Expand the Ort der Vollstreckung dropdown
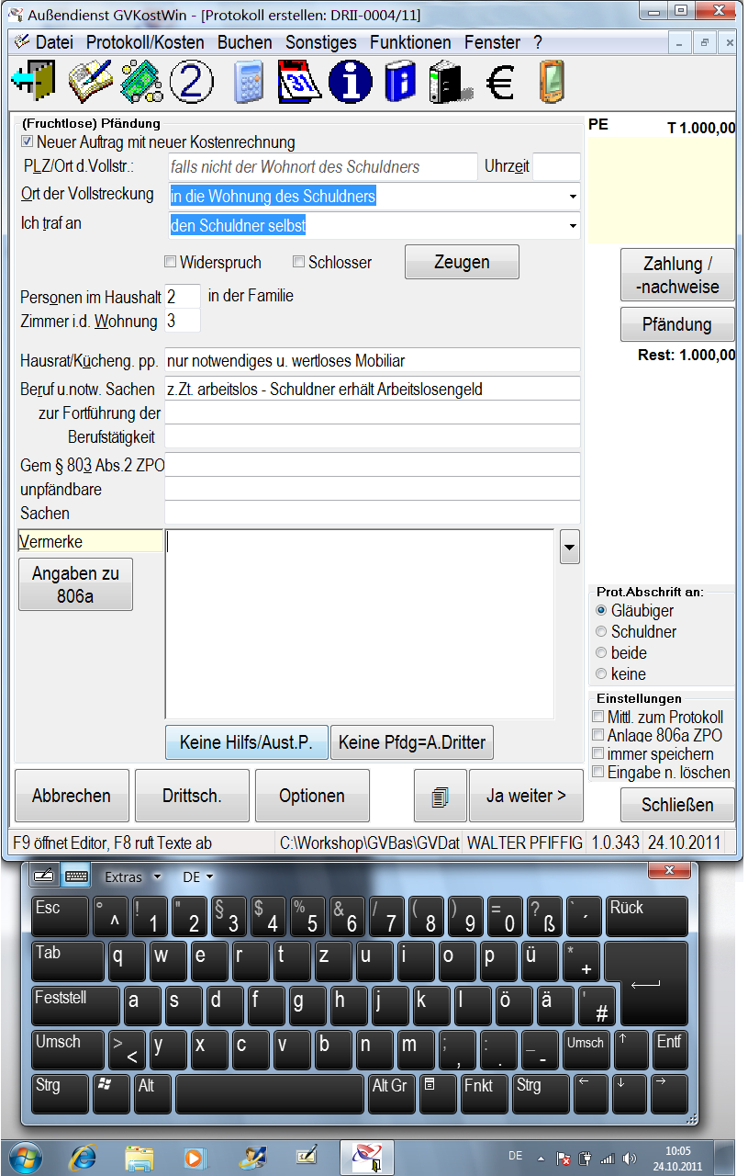The image size is (748, 1176). click(x=573, y=197)
